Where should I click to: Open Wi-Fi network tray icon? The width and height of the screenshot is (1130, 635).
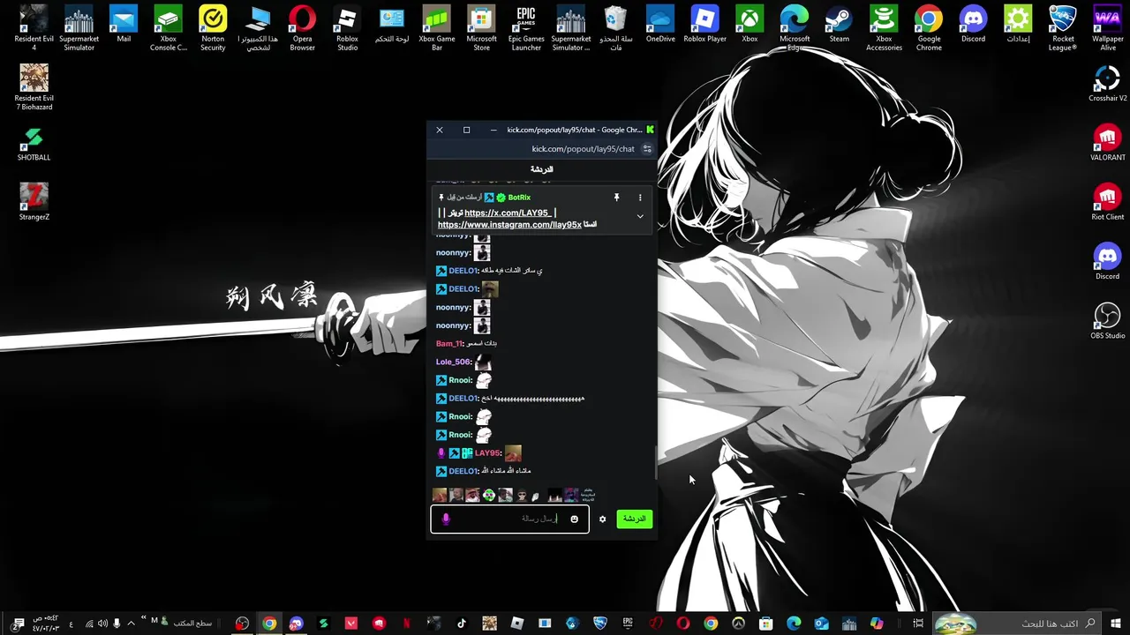tap(88, 624)
